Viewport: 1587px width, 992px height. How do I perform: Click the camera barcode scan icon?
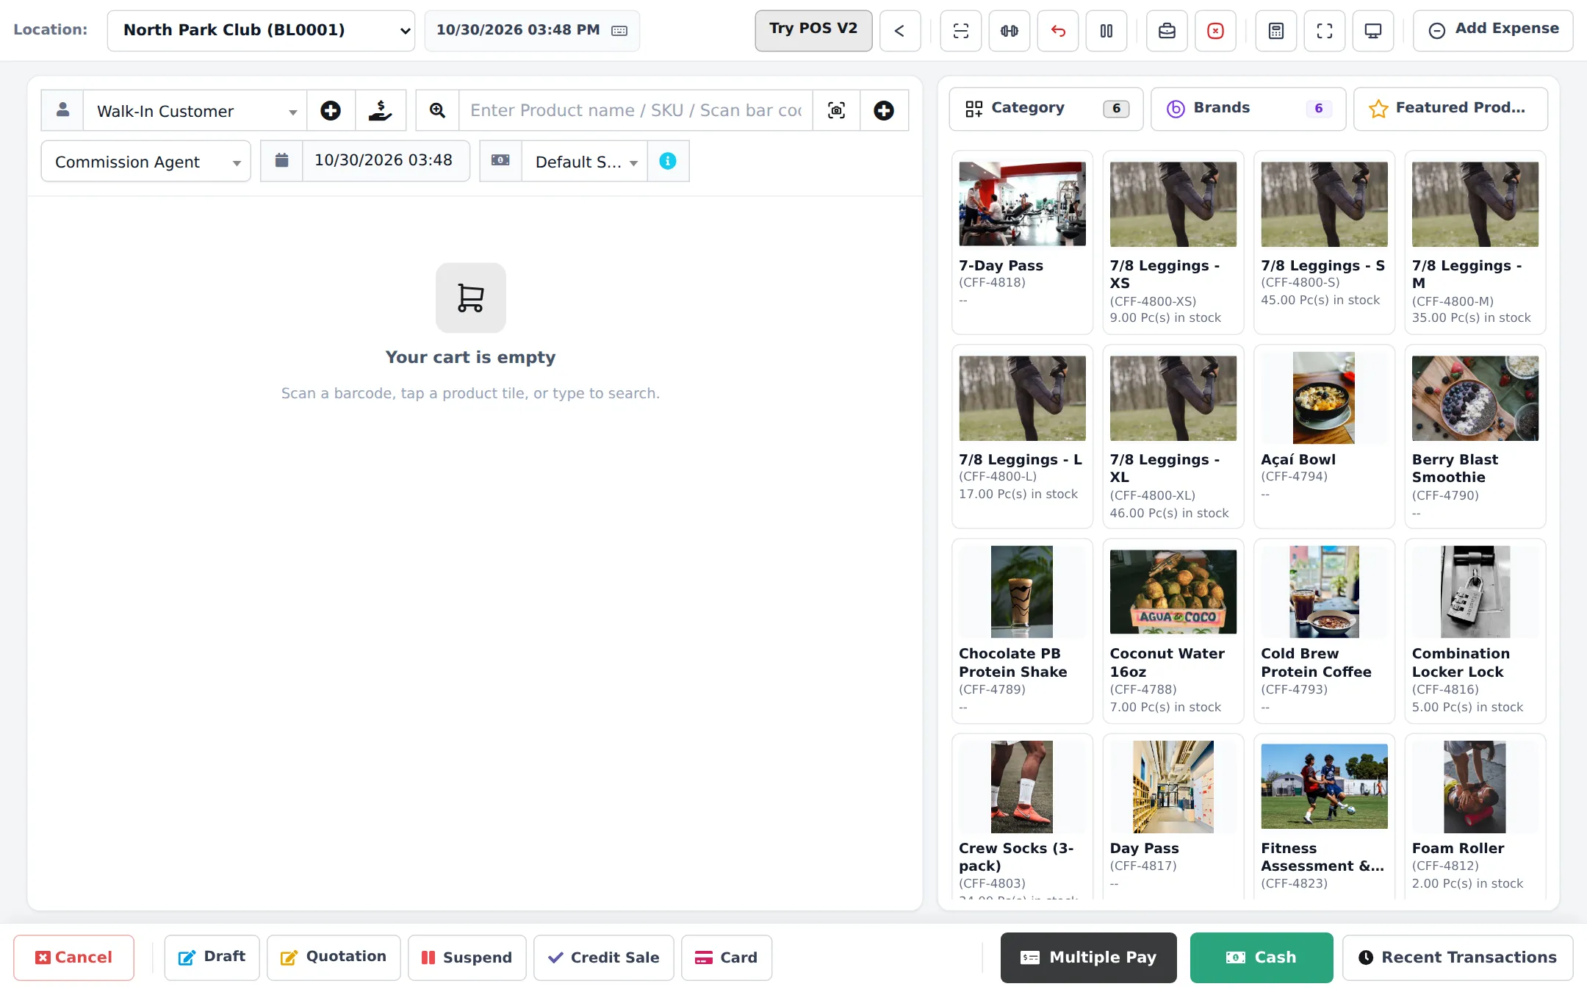tap(836, 110)
